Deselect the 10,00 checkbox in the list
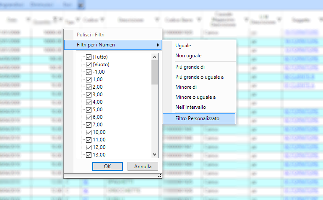This screenshot has height=200, width=323. coord(89,132)
